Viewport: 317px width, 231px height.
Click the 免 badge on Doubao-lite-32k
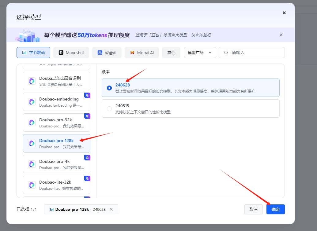pos(87,178)
